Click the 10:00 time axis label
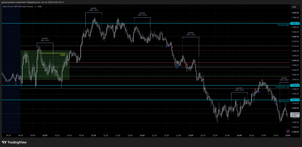 tap(45, 135)
